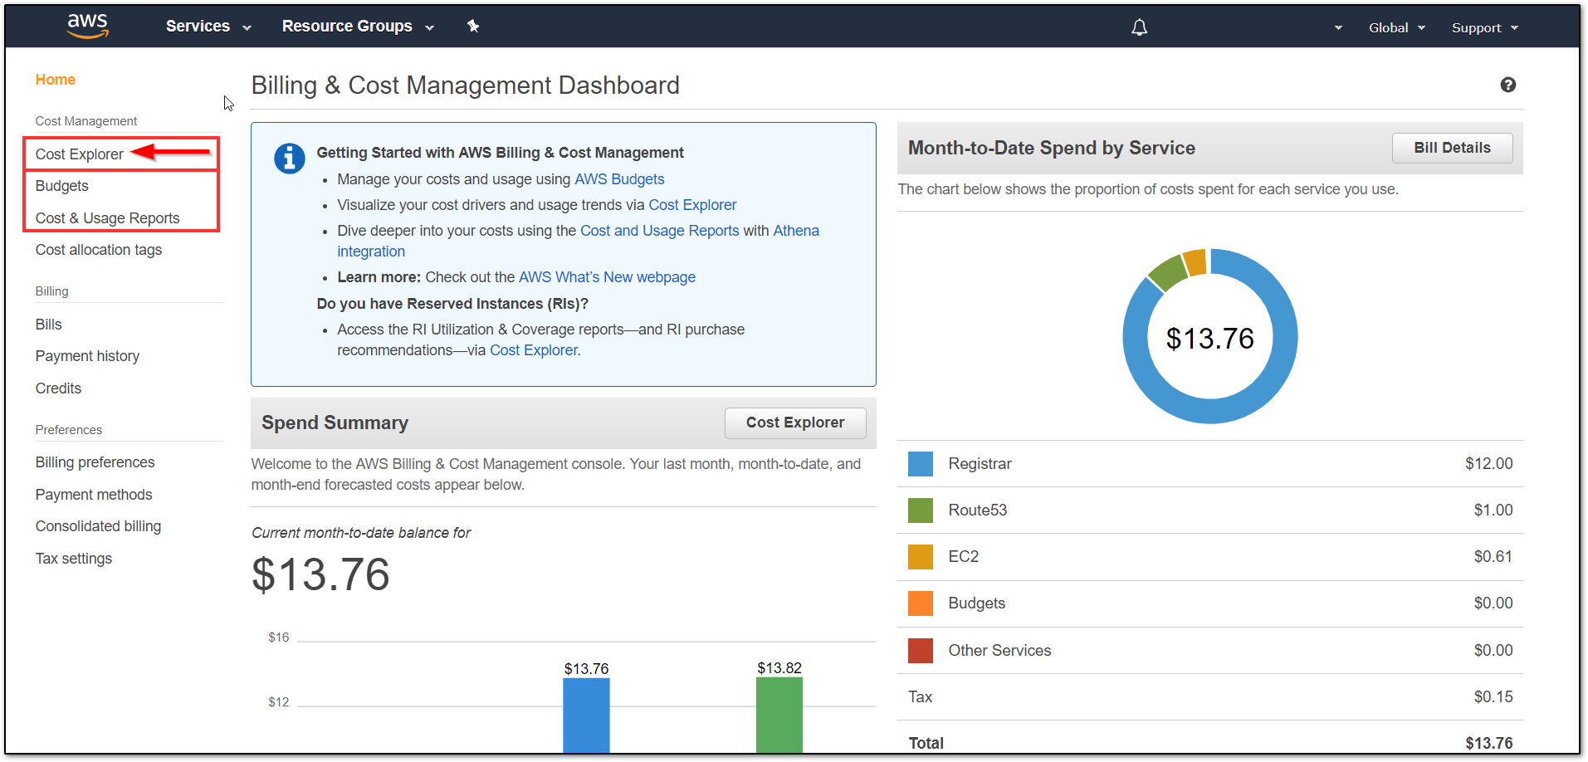Click the $13.76 donut center value
This screenshot has width=1588, height=762.
[1209, 339]
